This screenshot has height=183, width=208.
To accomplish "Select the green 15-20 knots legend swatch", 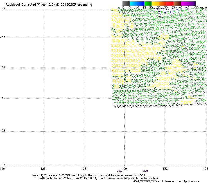I will click(x=148, y=3).
